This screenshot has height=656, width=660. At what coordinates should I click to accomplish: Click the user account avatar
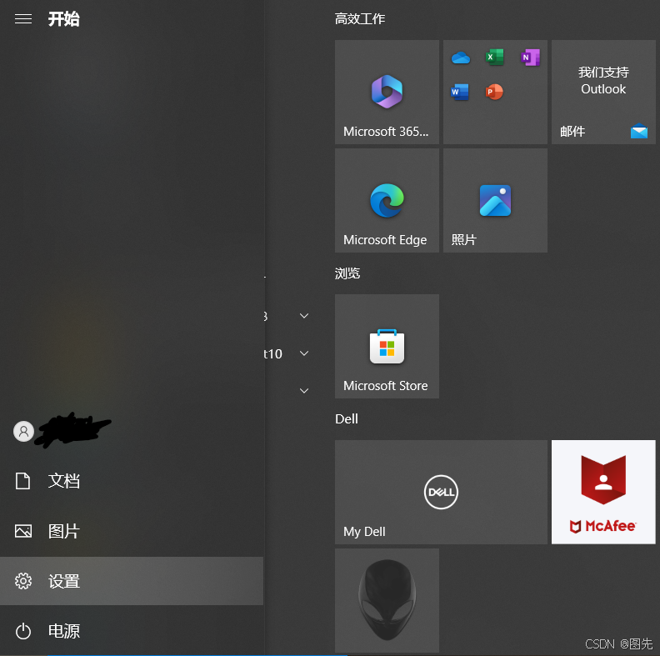[x=23, y=431]
